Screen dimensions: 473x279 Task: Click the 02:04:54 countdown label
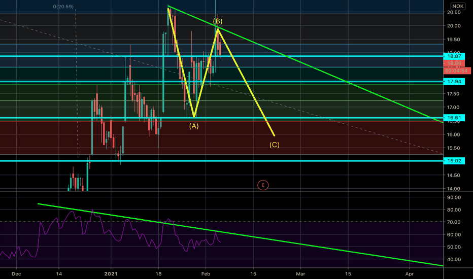click(x=457, y=71)
